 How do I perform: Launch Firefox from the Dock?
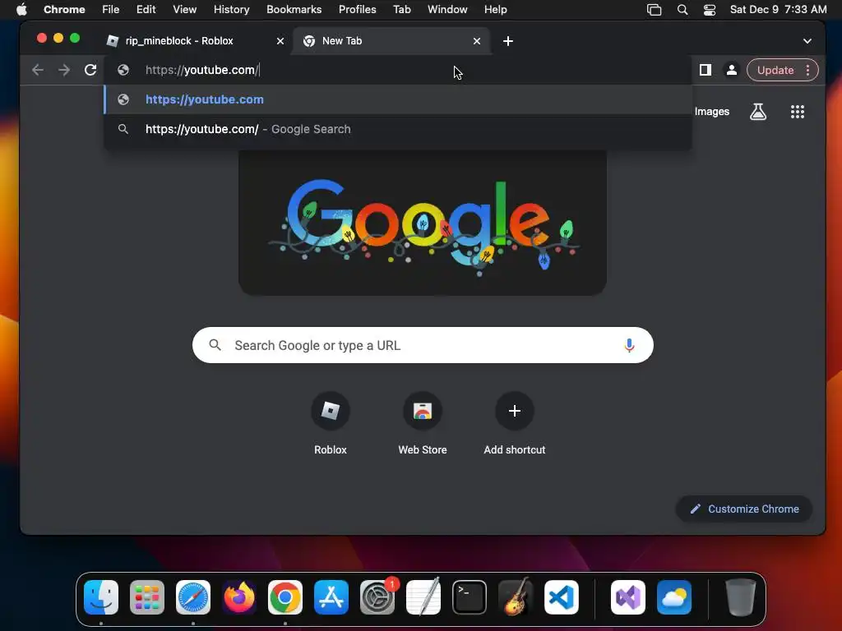(x=239, y=597)
